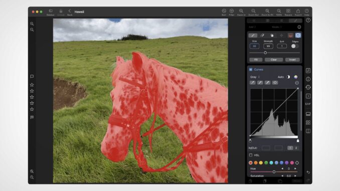This screenshot has width=340, height=191.
Task: Open the info circle panel icon
Action: pos(308,79)
